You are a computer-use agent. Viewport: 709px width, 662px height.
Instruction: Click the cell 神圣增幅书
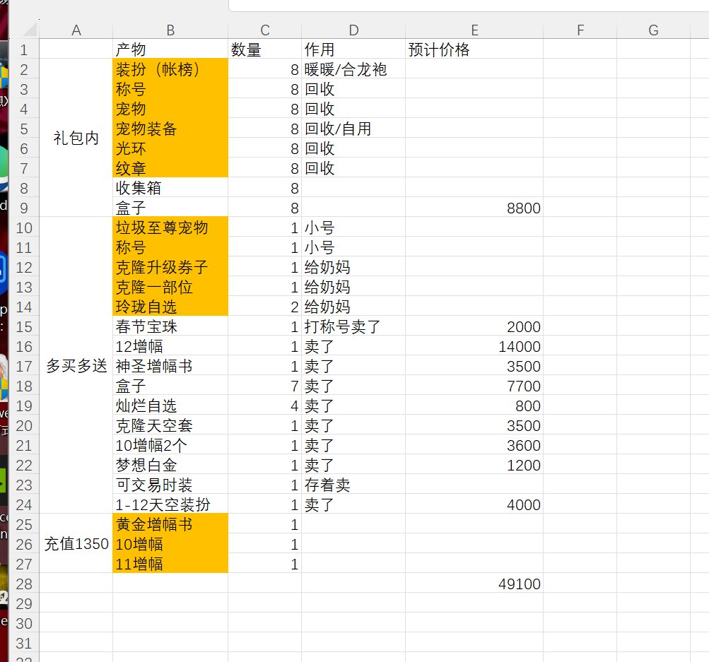tap(170, 365)
